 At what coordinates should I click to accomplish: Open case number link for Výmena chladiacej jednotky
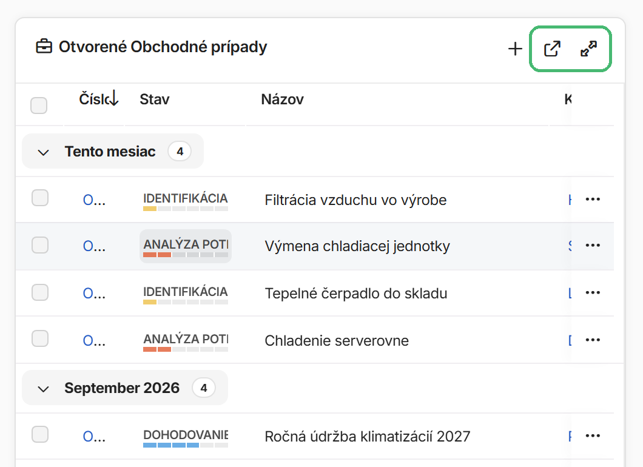(x=94, y=246)
